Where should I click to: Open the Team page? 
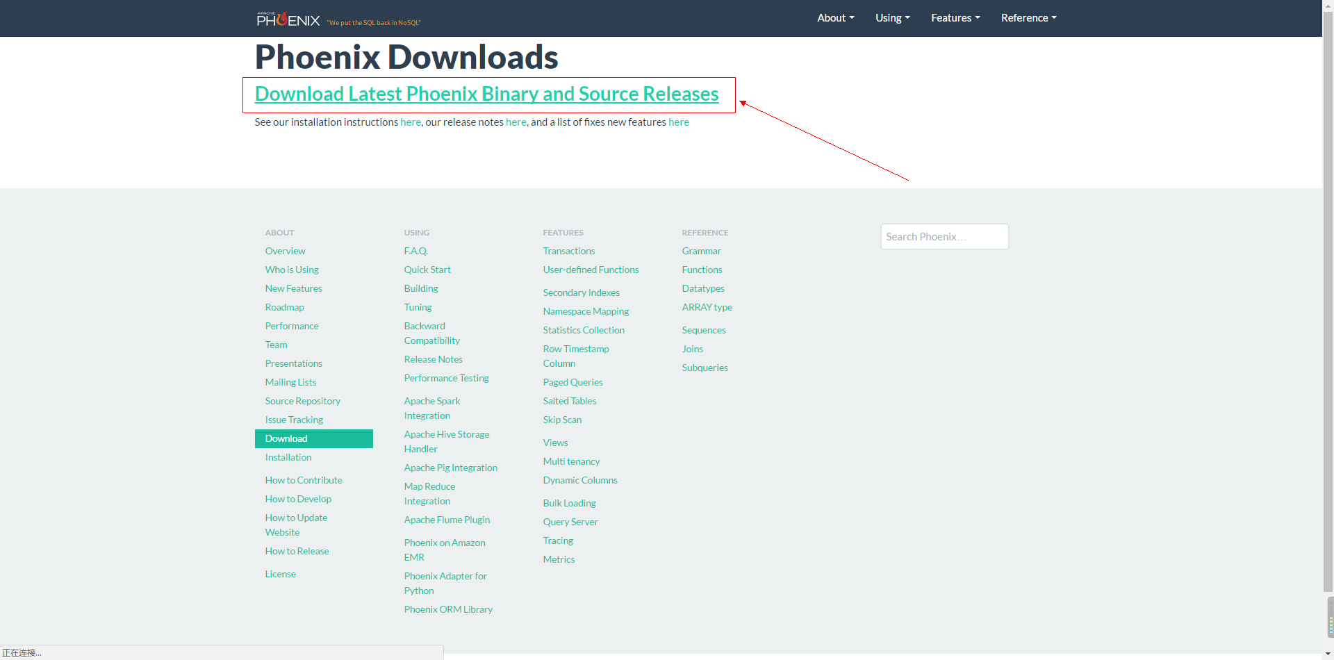276,345
